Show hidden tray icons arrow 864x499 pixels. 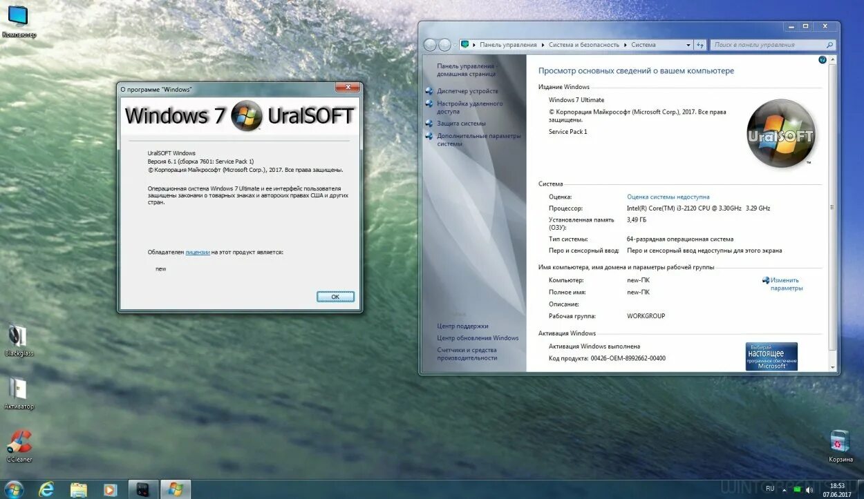[785, 489]
